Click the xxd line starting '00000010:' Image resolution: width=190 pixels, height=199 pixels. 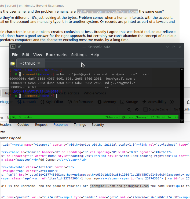tap(72, 83)
